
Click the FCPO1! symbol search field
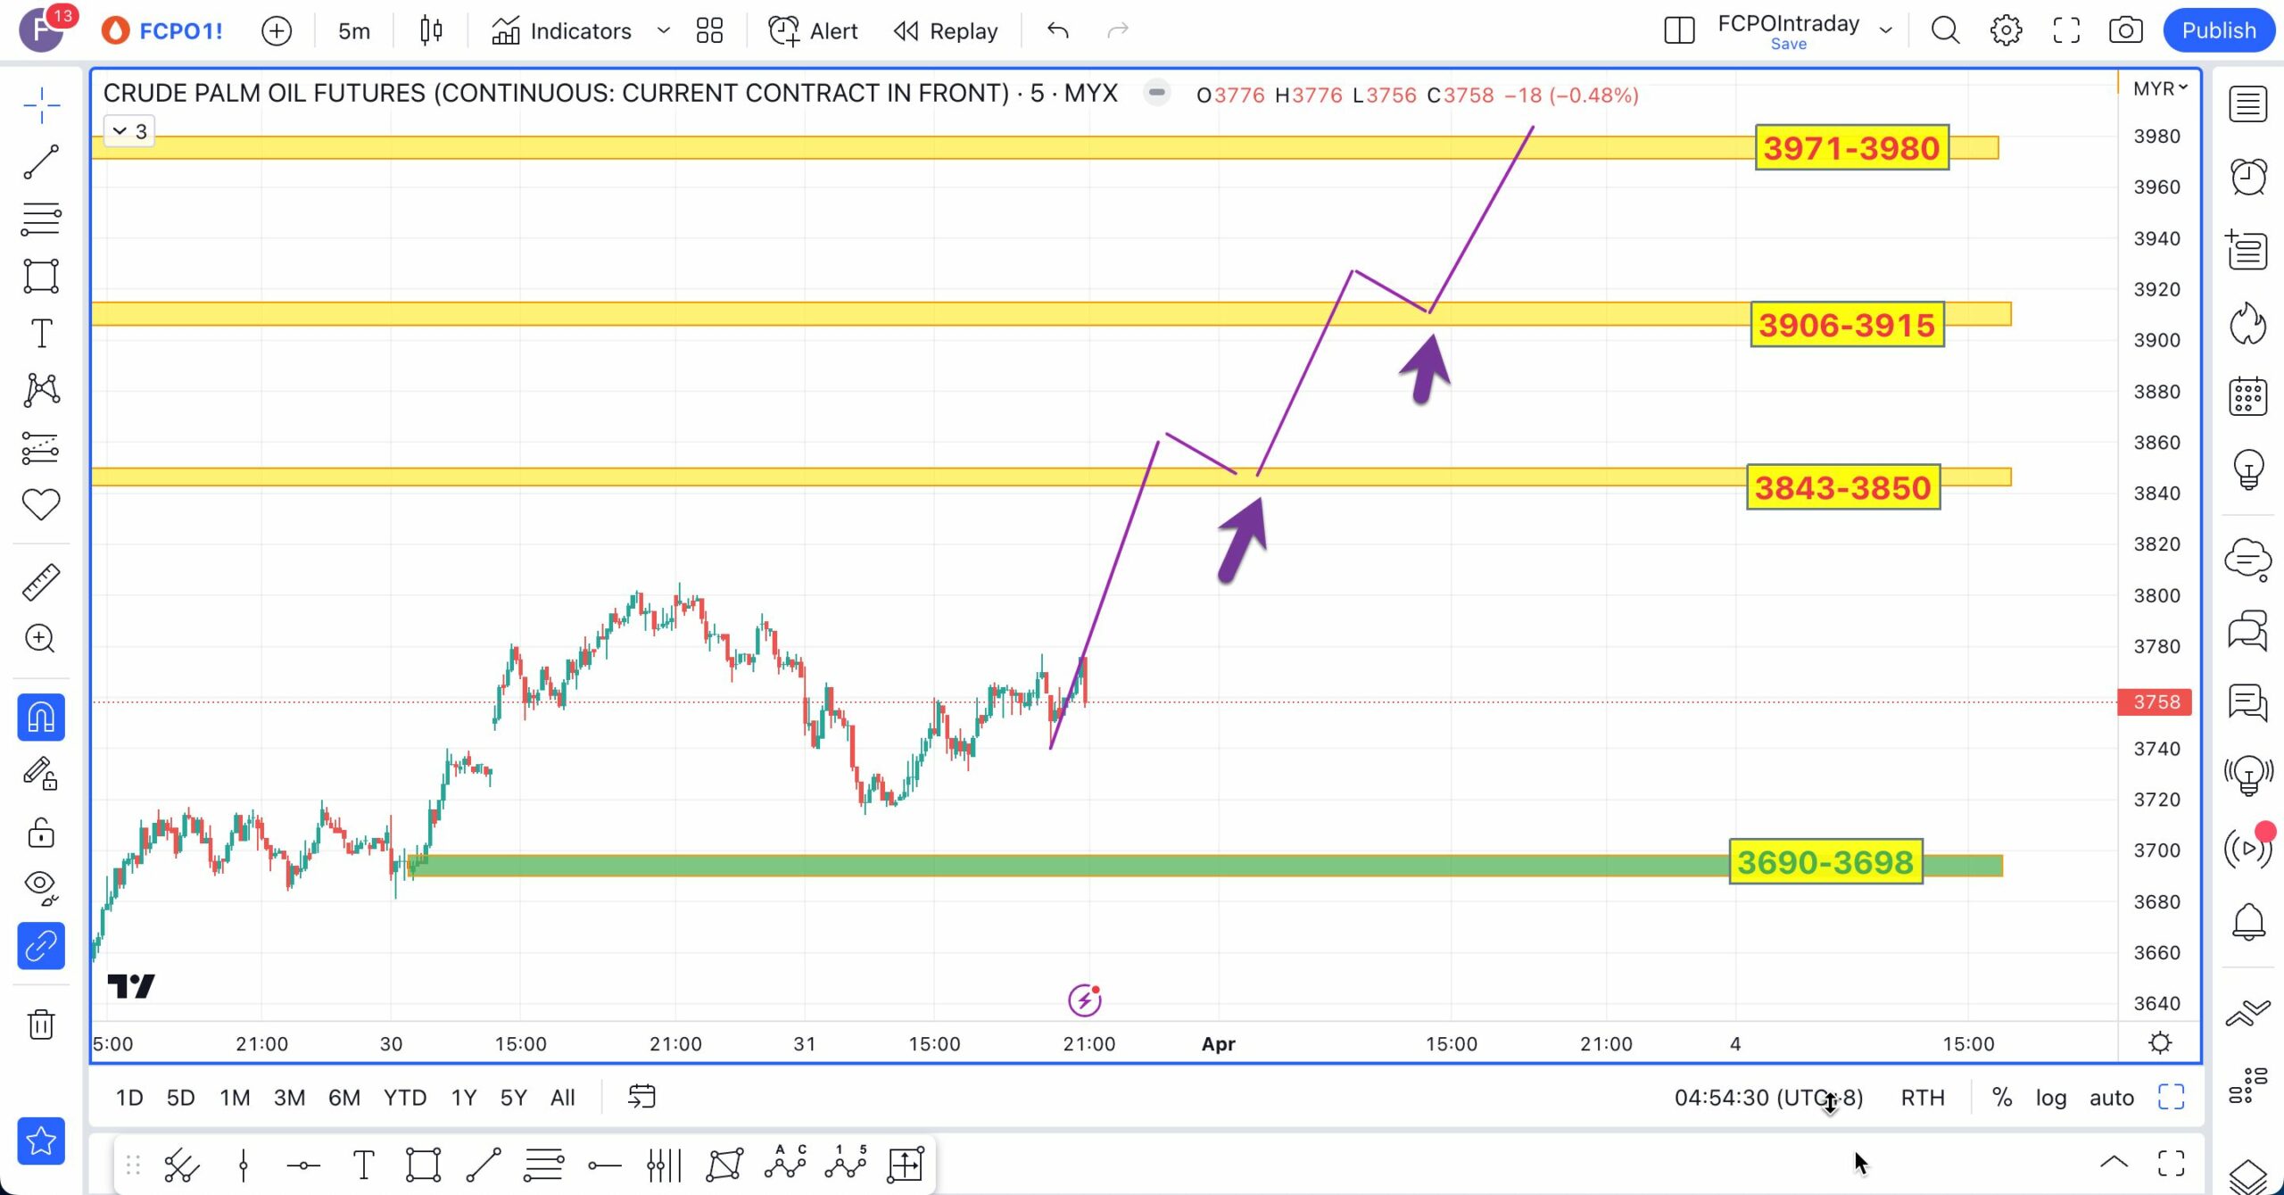coord(180,30)
